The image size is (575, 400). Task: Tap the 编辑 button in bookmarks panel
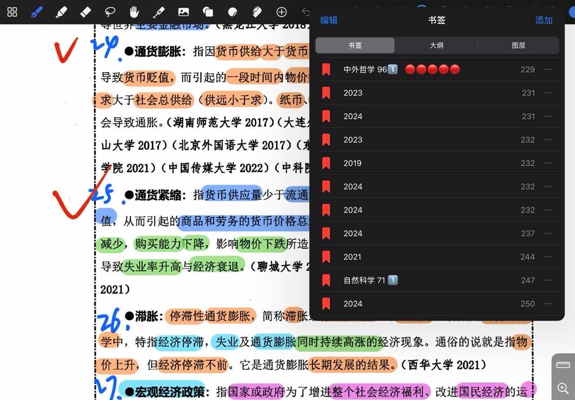tap(328, 20)
